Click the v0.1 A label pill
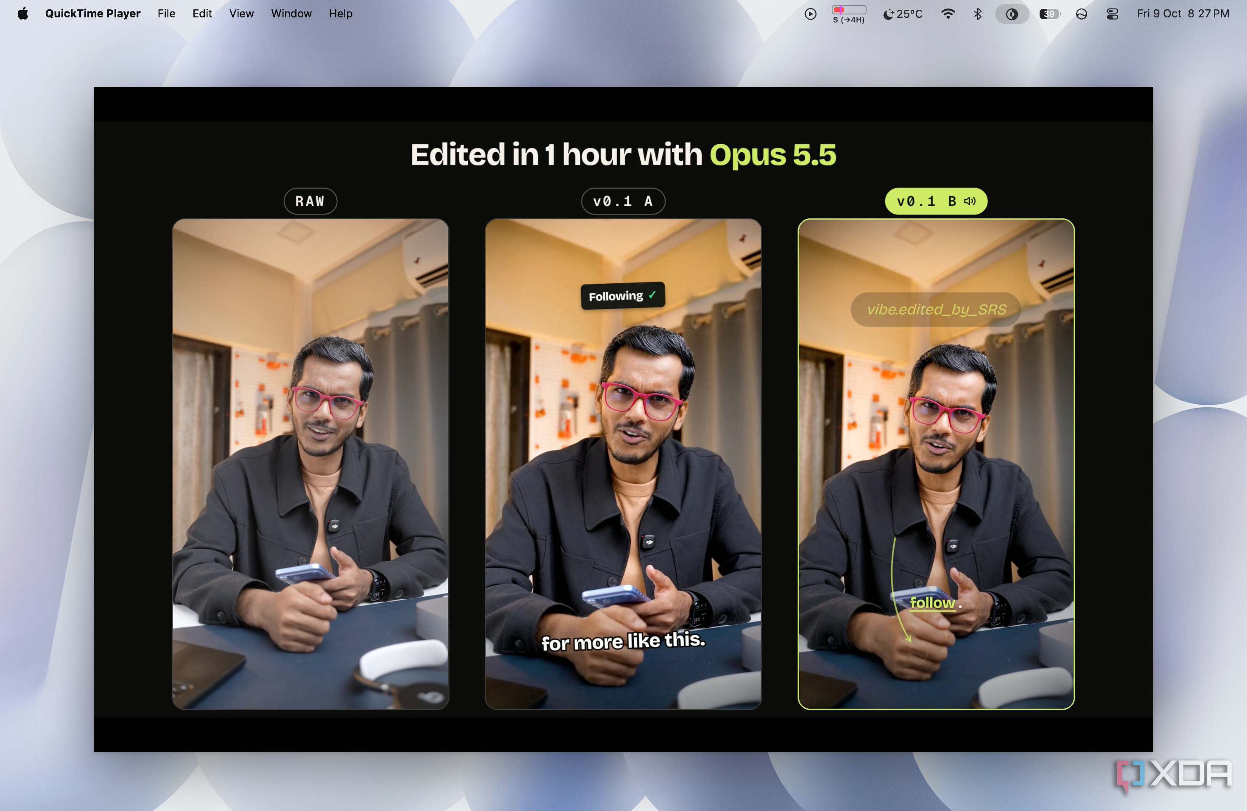This screenshot has width=1247, height=811. click(623, 201)
